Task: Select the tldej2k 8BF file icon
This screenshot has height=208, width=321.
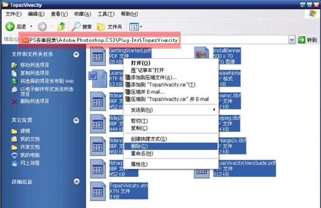Action: 98,124
